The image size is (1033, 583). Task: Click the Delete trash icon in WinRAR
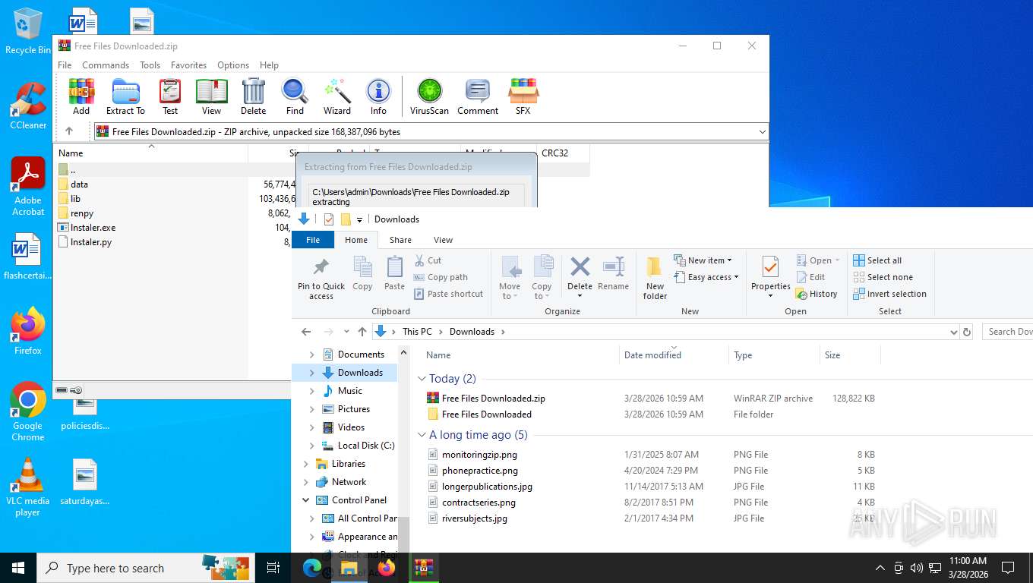(253, 96)
